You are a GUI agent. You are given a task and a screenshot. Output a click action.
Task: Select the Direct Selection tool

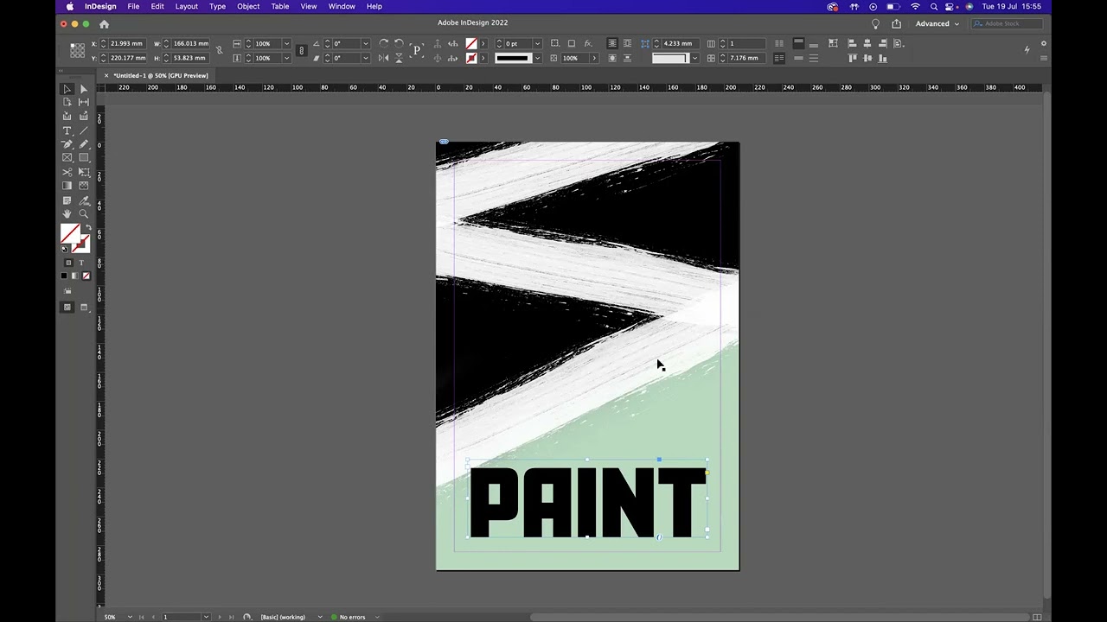pyautogui.click(x=84, y=89)
